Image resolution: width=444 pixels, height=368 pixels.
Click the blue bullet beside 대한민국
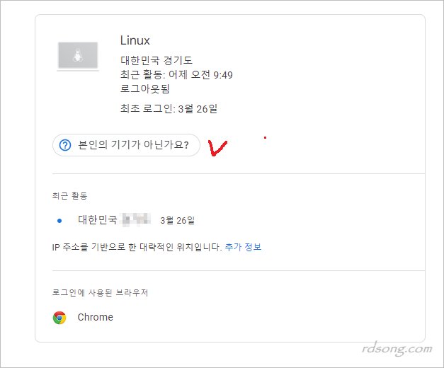59,220
